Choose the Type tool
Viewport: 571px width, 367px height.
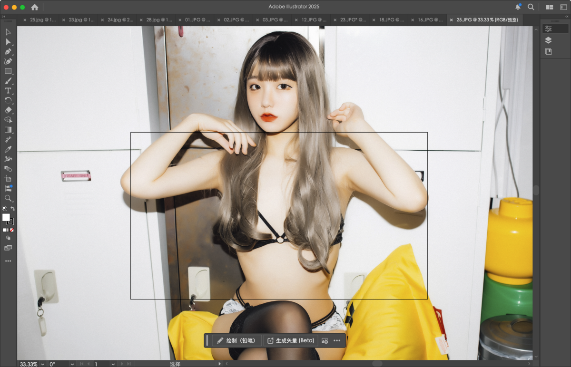(x=8, y=90)
